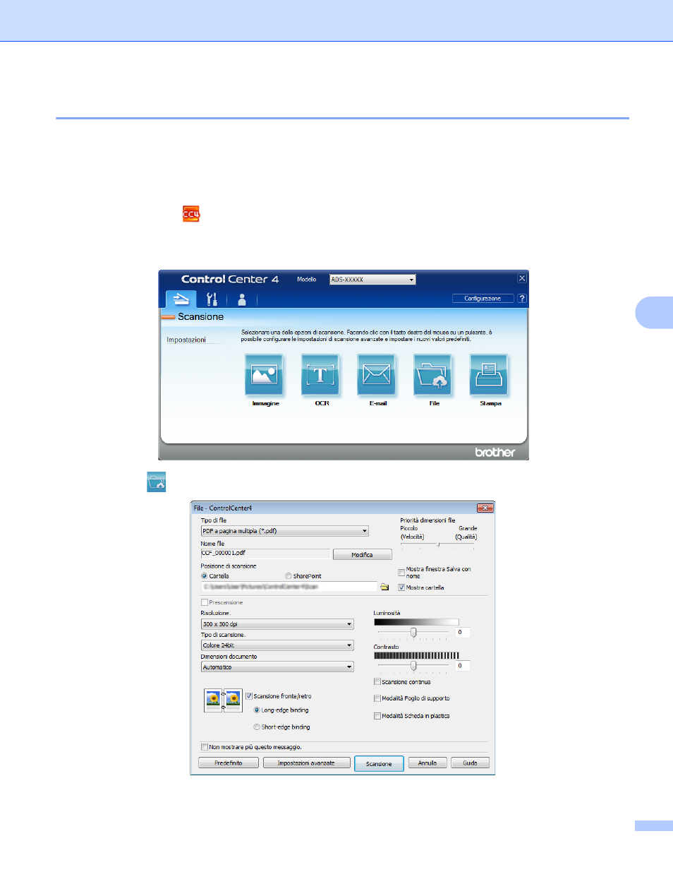Click the Configurazione button
The width and height of the screenshot is (673, 872).
[483, 299]
